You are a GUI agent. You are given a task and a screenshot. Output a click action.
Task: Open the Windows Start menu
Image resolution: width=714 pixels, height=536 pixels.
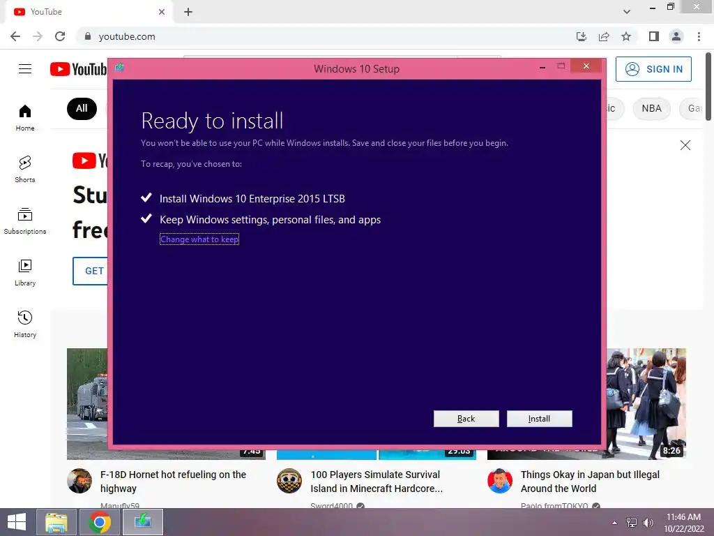(x=17, y=522)
